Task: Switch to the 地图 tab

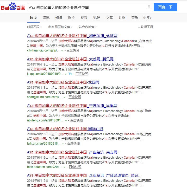Action: 122,18
